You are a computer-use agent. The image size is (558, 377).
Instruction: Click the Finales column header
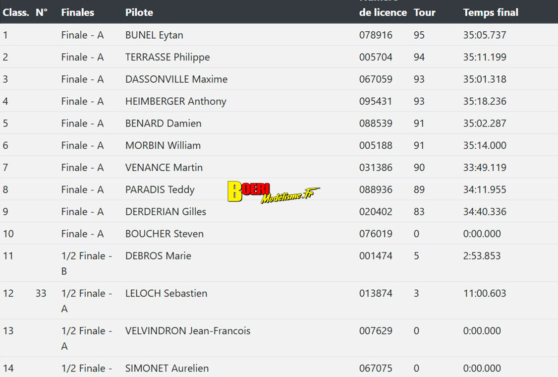coord(77,12)
